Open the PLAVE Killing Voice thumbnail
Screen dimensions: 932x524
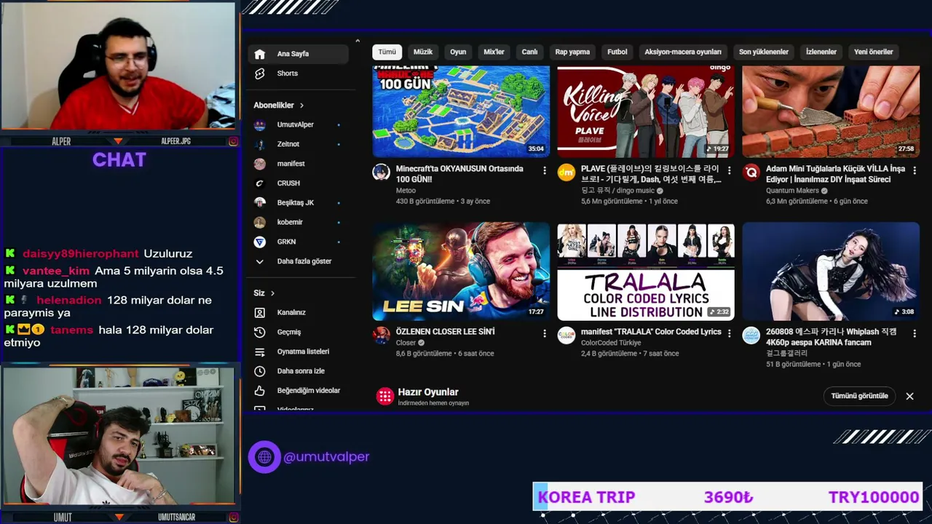coord(646,111)
